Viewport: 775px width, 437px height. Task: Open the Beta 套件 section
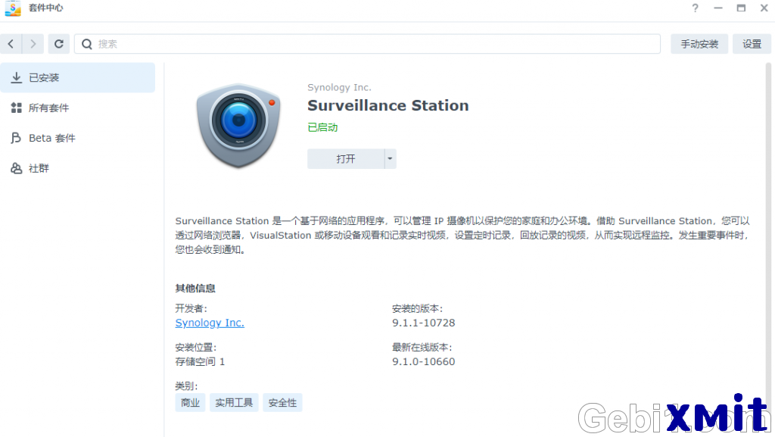(x=78, y=138)
